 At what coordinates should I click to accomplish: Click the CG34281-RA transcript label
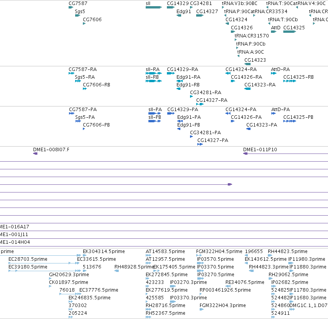click(x=206, y=93)
